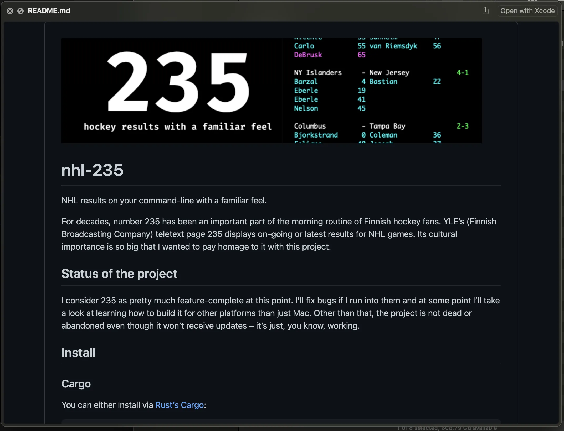Click the Coleman scorer name
Screen dimensions: 564x431
(383, 135)
